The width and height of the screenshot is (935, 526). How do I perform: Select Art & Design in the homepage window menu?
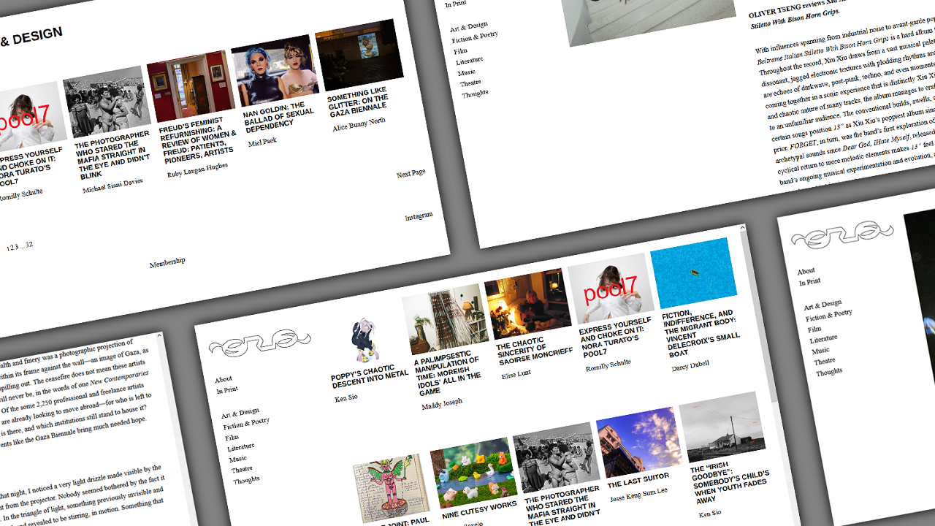(x=240, y=413)
